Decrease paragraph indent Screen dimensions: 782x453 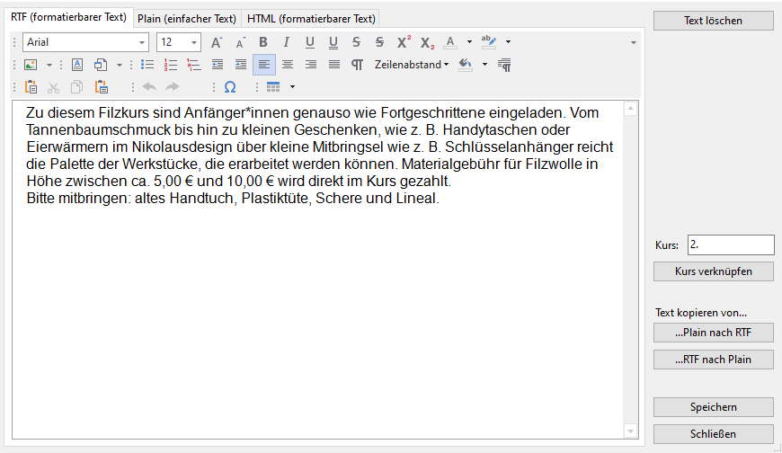tap(218, 65)
